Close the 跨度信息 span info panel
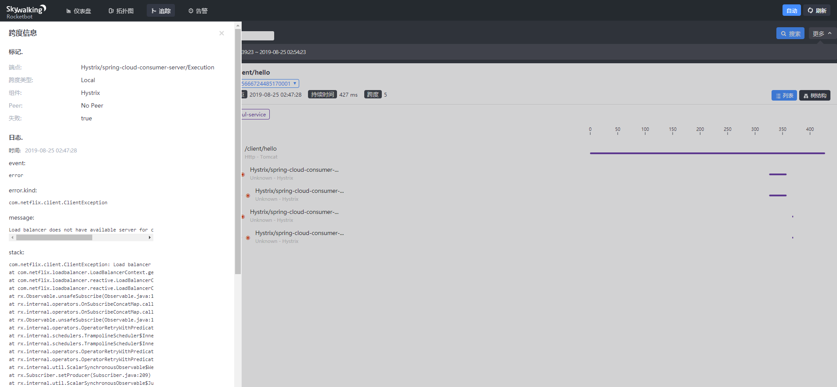 (221, 33)
